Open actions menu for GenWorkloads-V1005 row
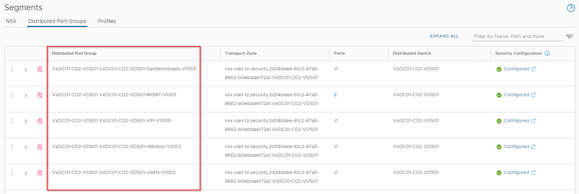This screenshot has width=579, height=194. 12,69
